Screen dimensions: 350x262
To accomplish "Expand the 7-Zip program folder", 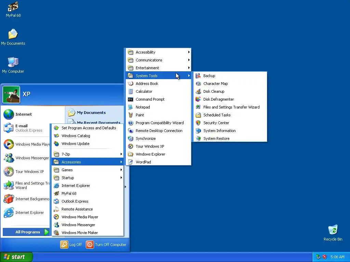I will [87, 154].
